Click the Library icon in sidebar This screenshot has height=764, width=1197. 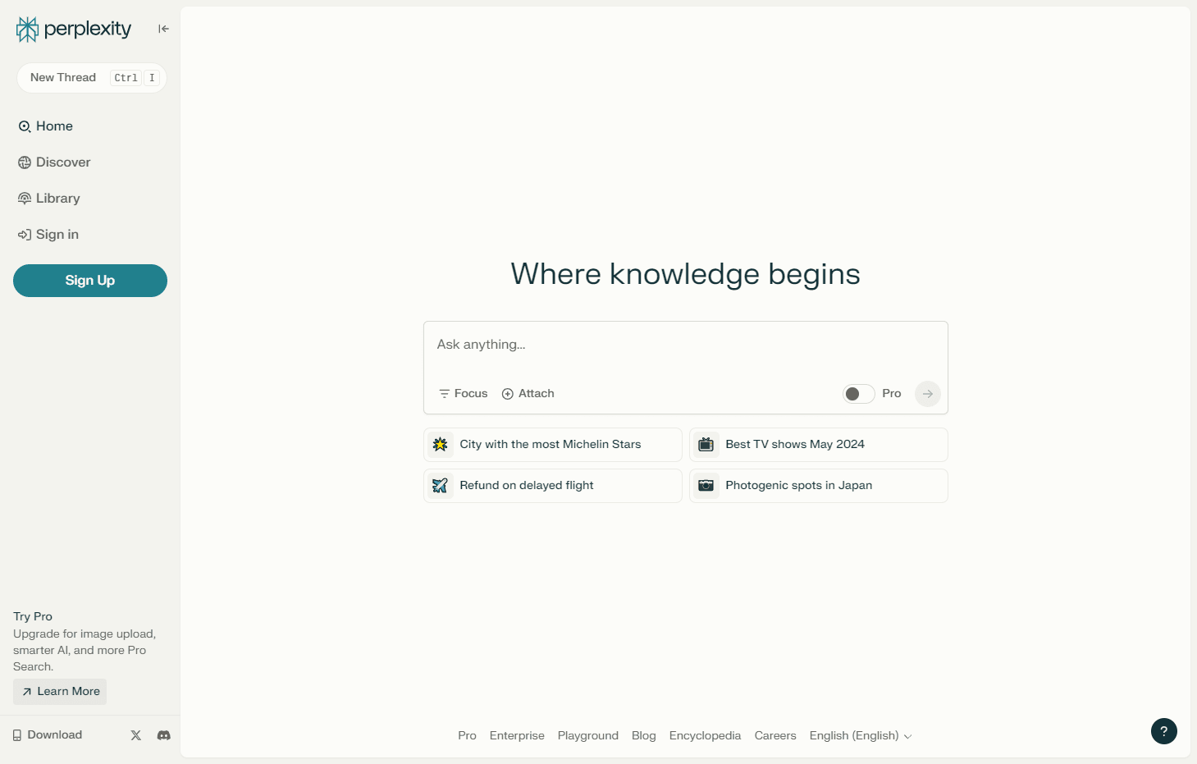[25, 199]
